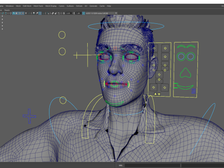Viewport: 224px width, 168px height.
Task: Open the Mesh Tools menu
Action: click(38, 6)
